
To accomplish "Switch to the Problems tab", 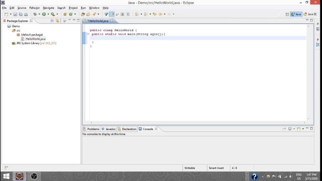I will pos(92,129).
